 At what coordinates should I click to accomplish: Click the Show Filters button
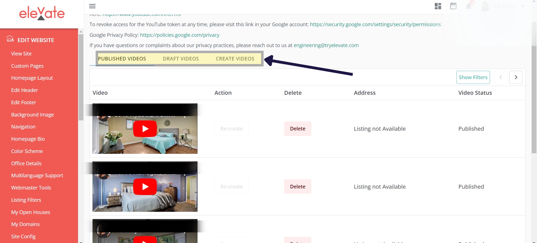[x=473, y=77]
